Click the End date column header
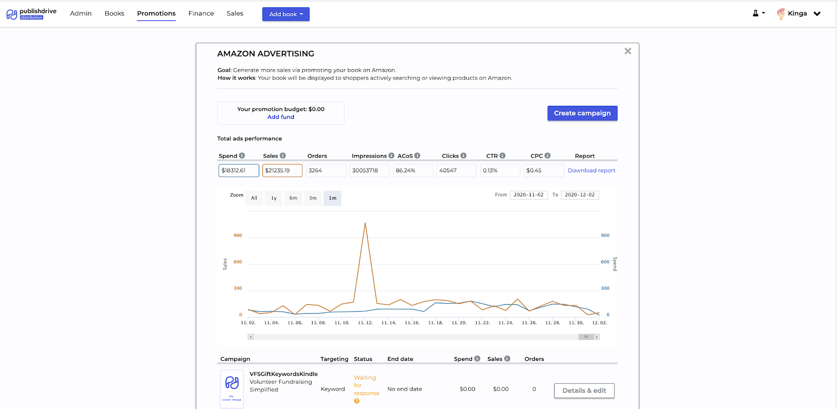The image size is (838, 409). [x=400, y=359]
